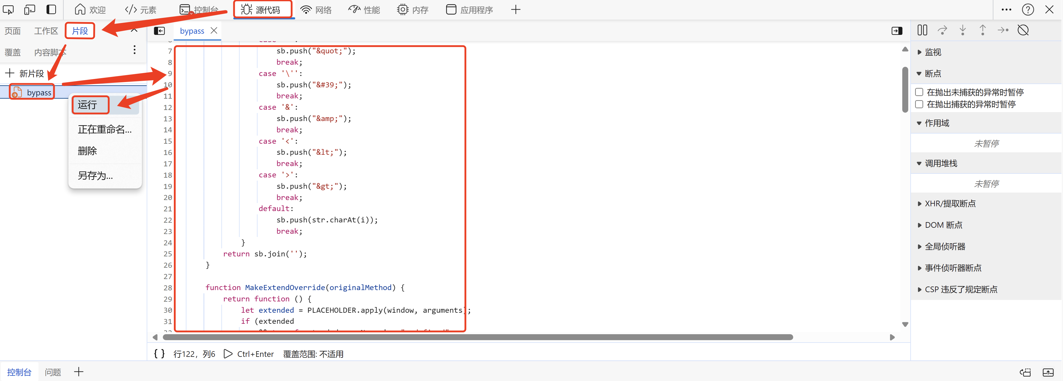
Task: Expand DOM 断点 section
Action: [x=943, y=225]
